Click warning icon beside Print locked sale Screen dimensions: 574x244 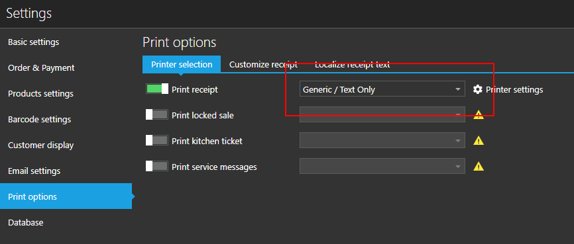click(x=479, y=115)
